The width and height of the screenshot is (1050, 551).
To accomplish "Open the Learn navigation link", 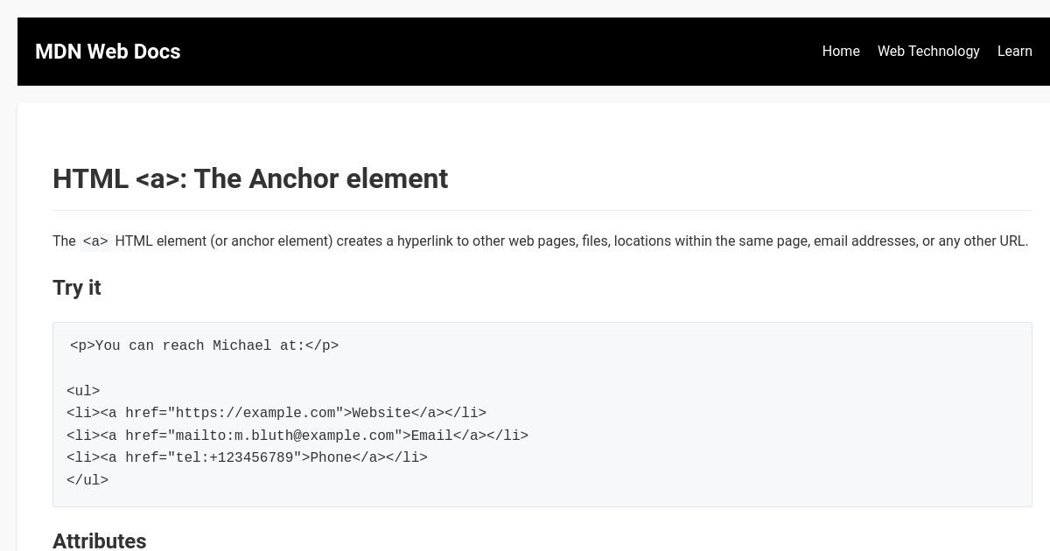I will [1014, 52].
